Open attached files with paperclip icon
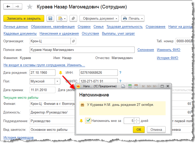The width and height of the screenshot is (195, 143). coord(73,19)
